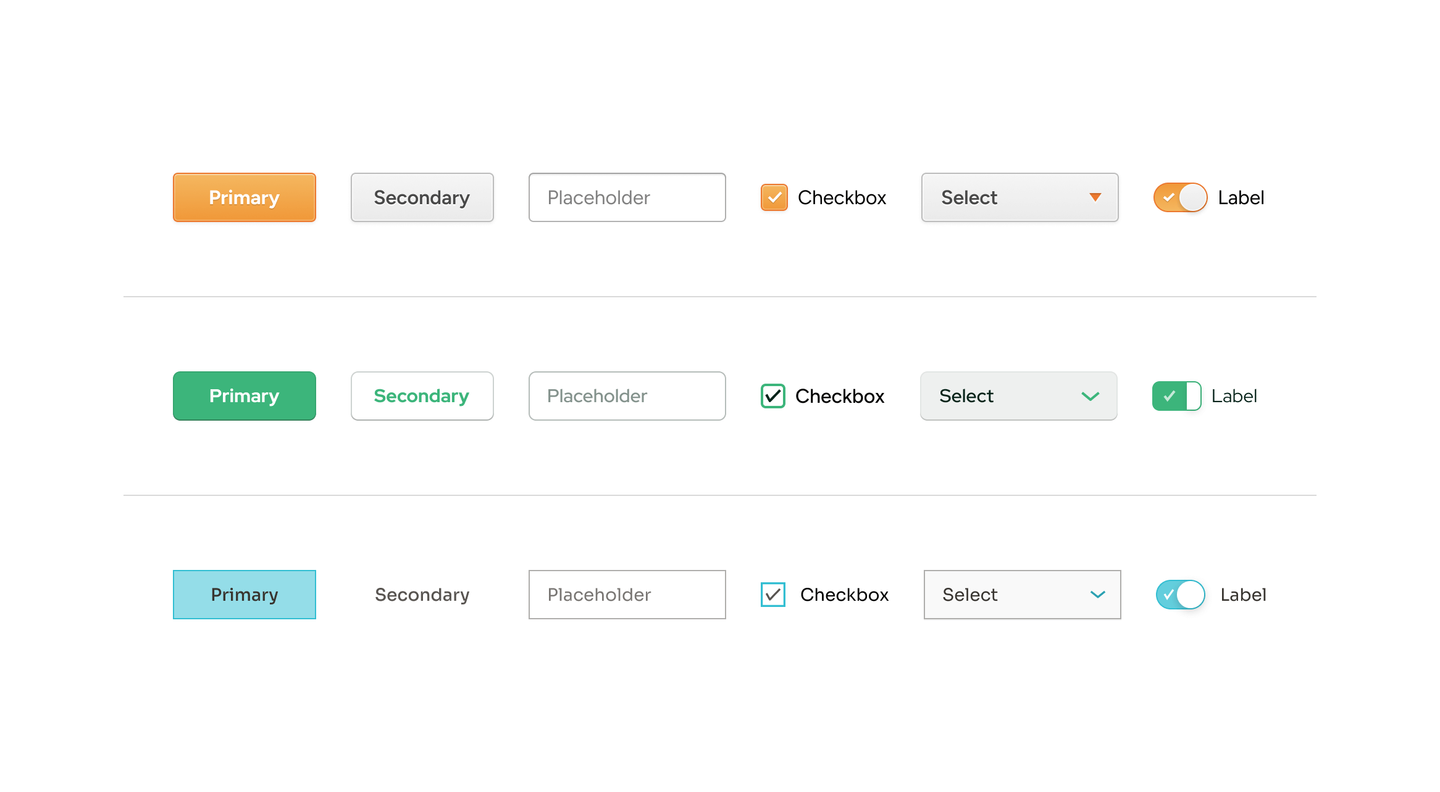The image size is (1440, 792).
Task: Open the orange-themed Select dropdown
Action: click(1019, 197)
